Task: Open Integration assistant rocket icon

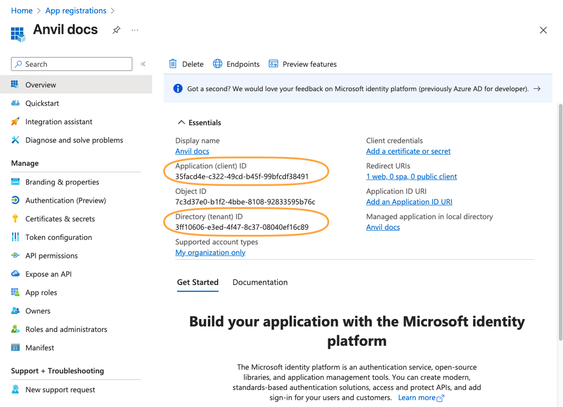Action: [15, 122]
